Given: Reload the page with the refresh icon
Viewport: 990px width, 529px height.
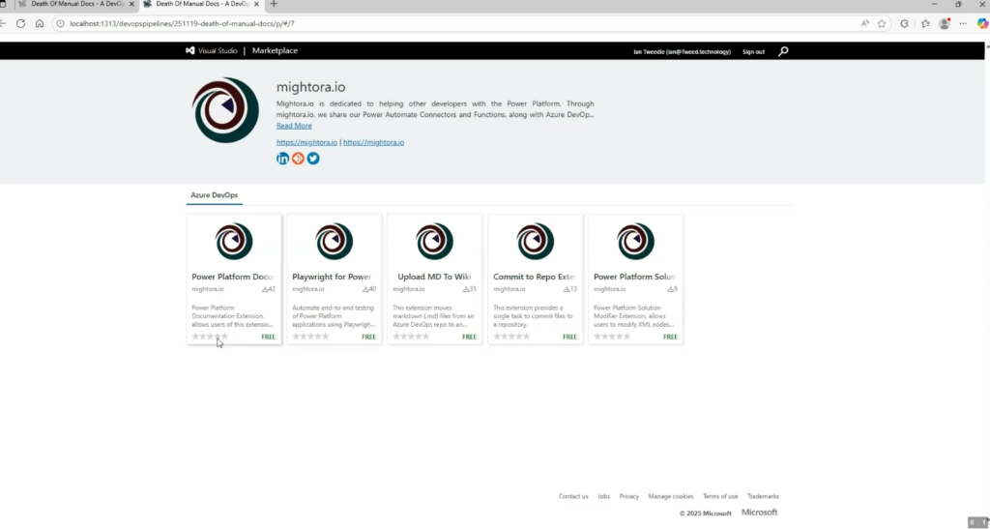Looking at the screenshot, I should click(21, 23).
